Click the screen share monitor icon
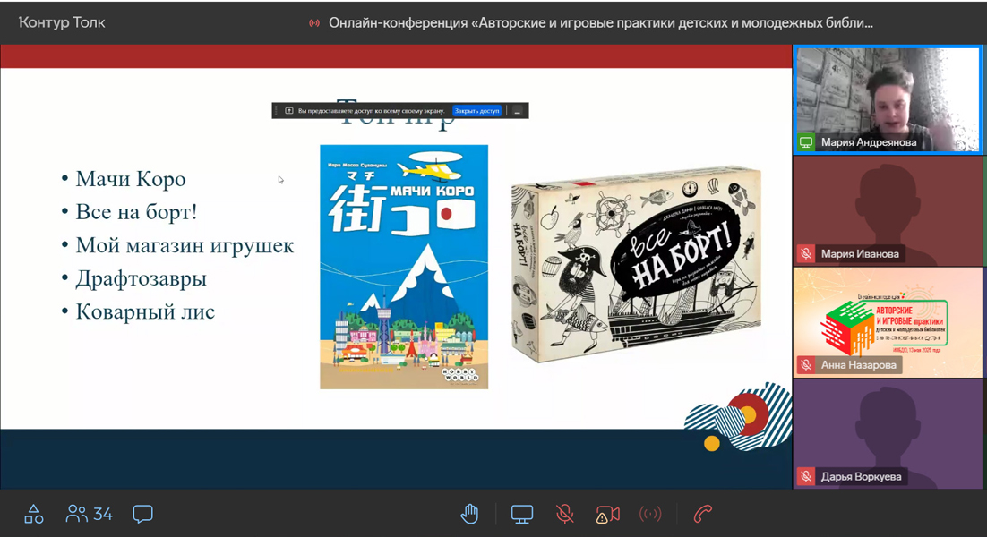The height and width of the screenshot is (537, 987). pyautogui.click(x=521, y=514)
